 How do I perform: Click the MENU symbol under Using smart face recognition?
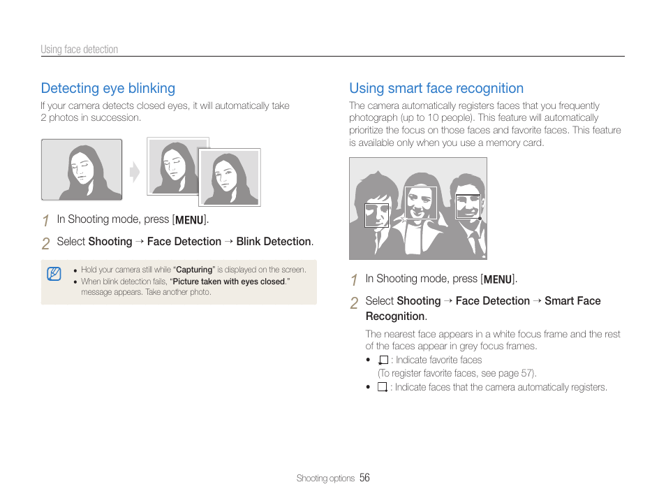click(498, 279)
